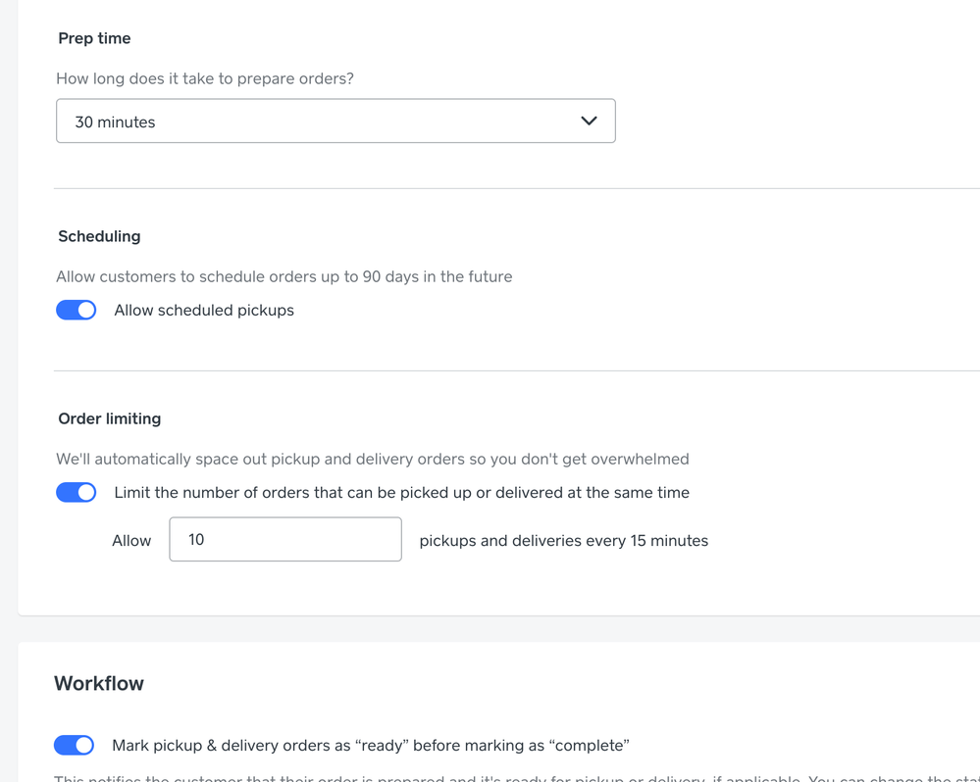Click the "Allow" label before the number field

[131, 541]
